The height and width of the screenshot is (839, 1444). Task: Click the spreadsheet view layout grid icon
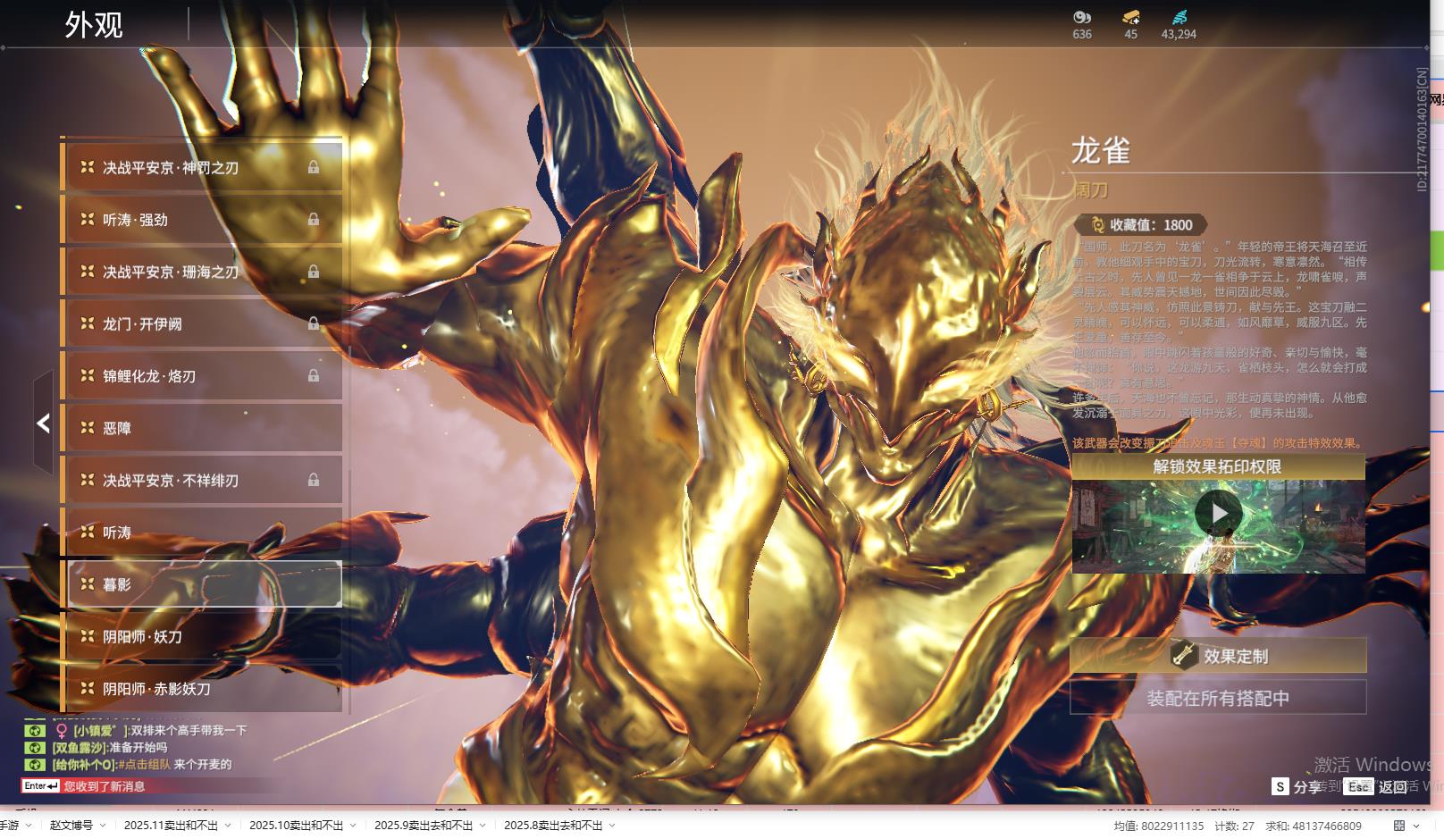pyautogui.click(x=1399, y=826)
